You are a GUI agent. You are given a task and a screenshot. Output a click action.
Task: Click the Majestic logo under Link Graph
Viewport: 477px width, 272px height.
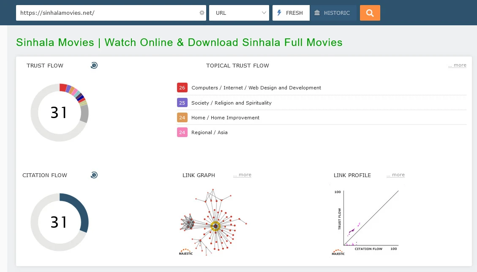pos(186,252)
